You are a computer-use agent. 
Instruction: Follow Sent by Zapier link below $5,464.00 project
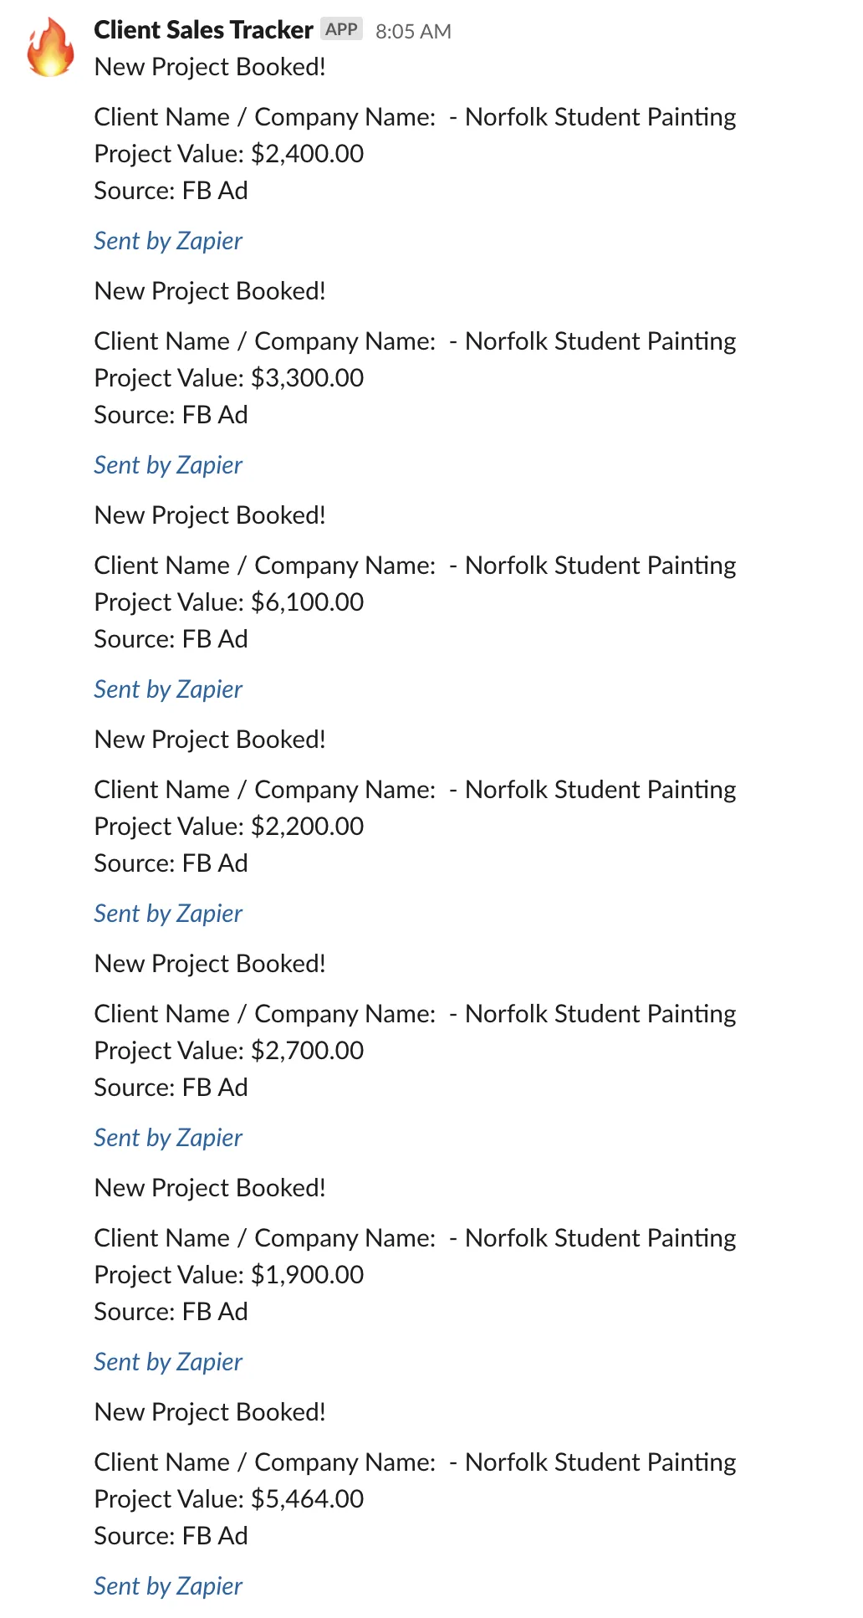pyautogui.click(x=168, y=1586)
